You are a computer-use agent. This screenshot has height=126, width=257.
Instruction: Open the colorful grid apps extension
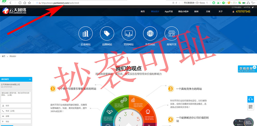tap(240, 3)
